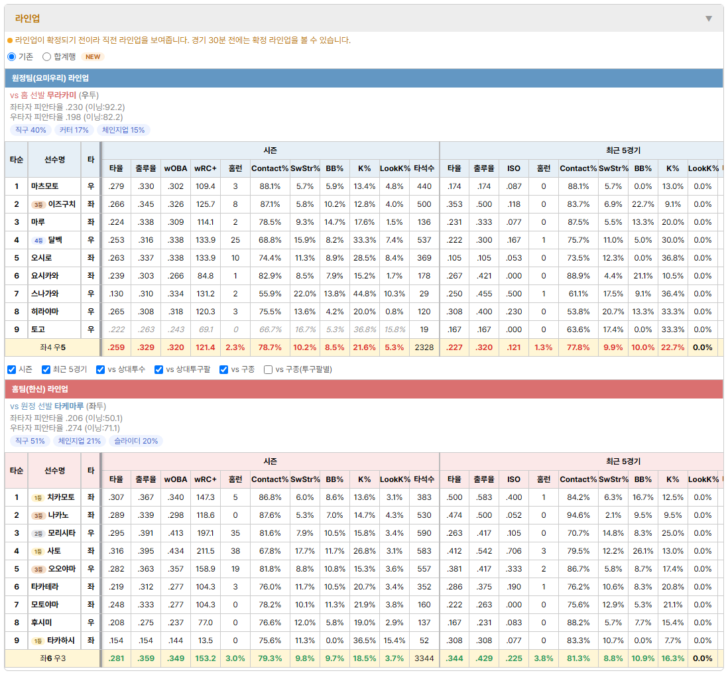Click the 커터 17% pitch tag

74,130
